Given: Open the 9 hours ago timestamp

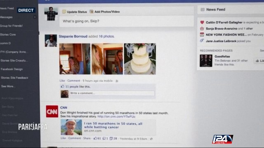Looking at the screenshot, I should pyautogui.click(x=90, y=81).
